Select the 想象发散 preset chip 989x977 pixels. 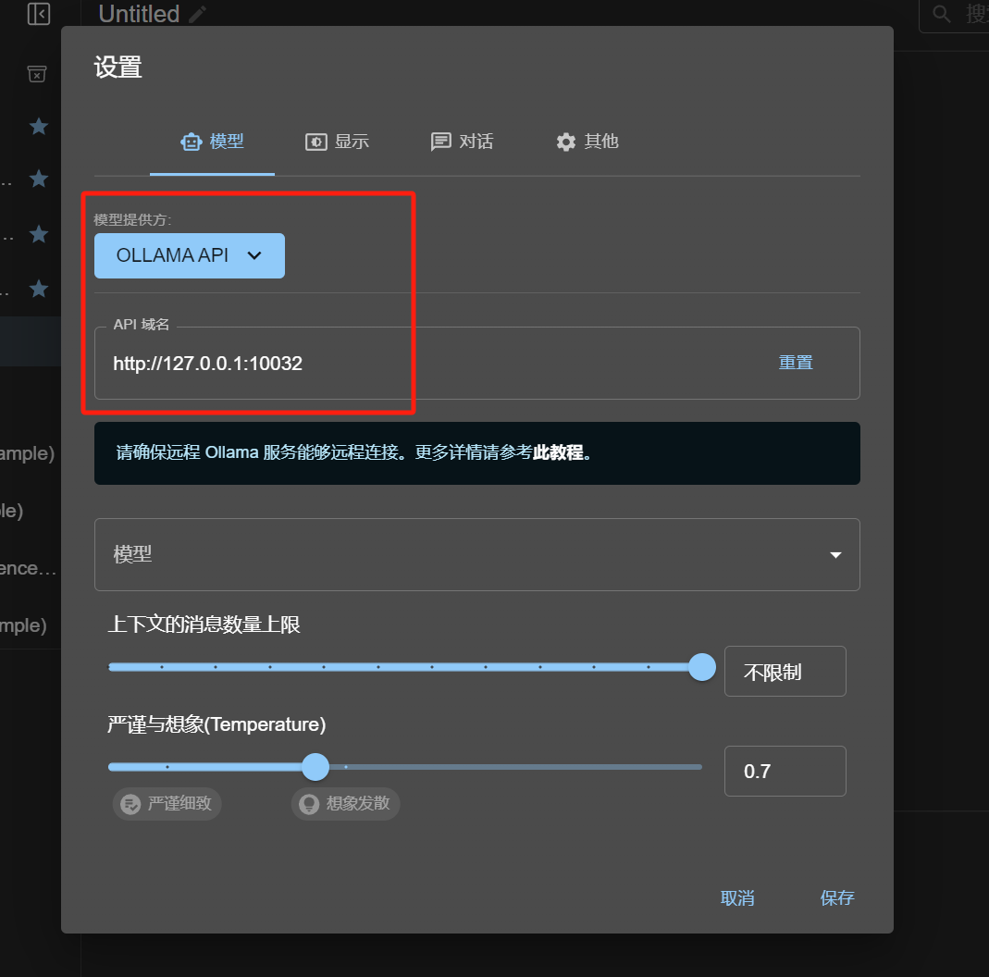click(x=346, y=804)
